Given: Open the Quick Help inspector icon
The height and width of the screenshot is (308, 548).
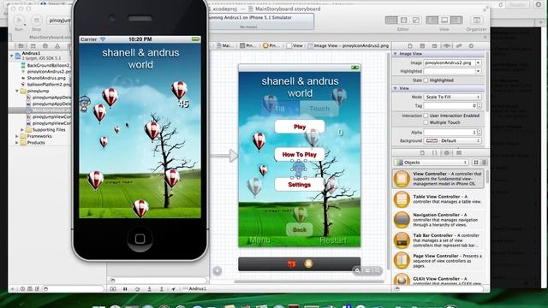Looking at the screenshot, I should coord(422,45).
